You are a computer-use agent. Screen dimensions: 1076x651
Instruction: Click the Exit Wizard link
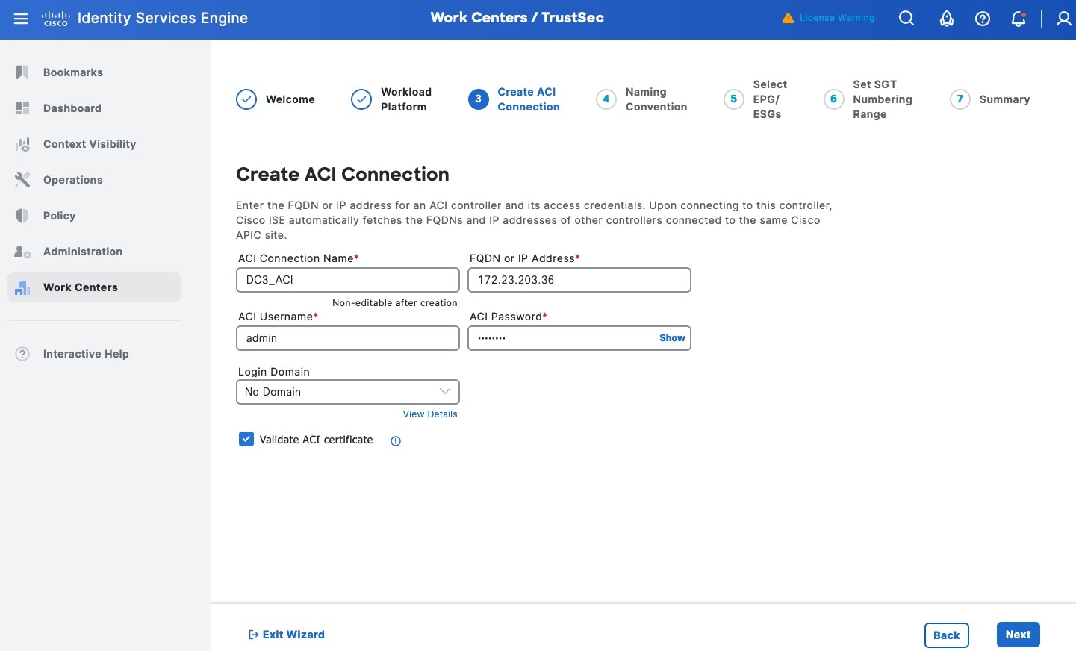pyautogui.click(x=287, y=635)
